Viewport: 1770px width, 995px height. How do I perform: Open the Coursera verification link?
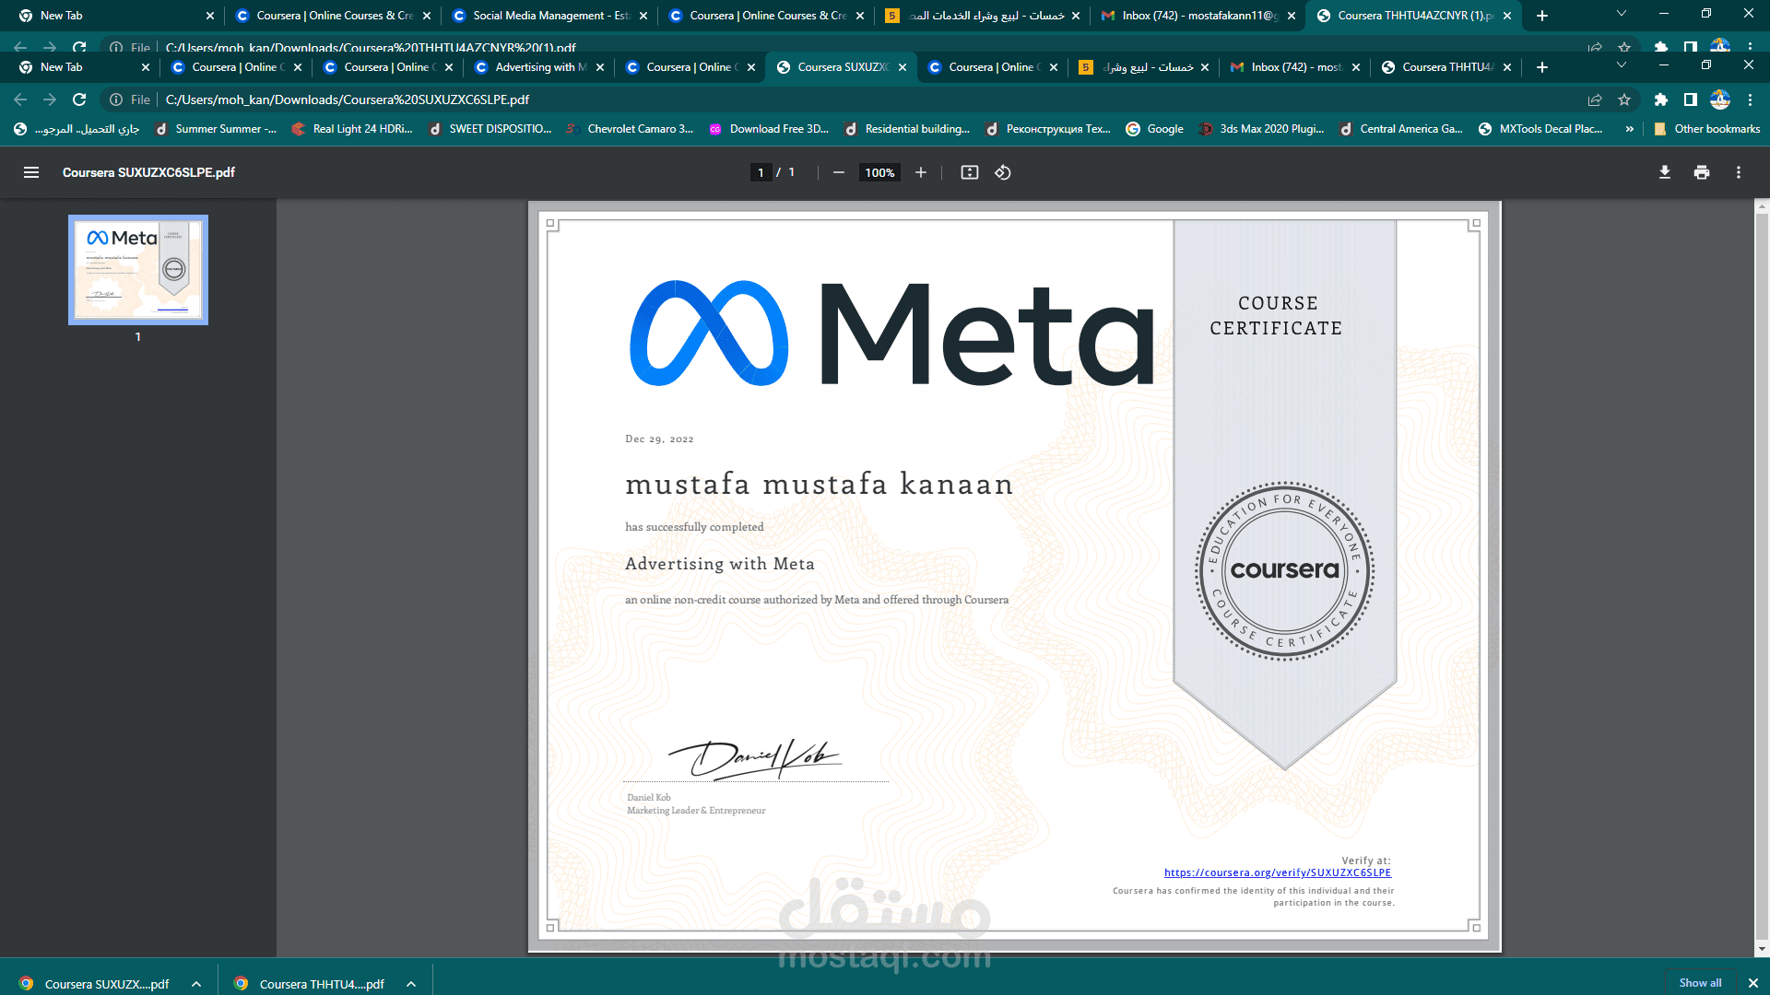(x=1277, y=872)
